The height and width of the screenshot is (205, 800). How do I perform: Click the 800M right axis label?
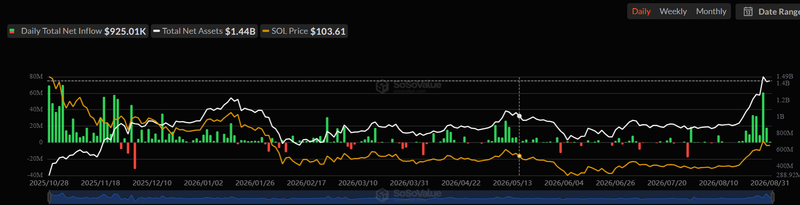[x=784, y=133]
